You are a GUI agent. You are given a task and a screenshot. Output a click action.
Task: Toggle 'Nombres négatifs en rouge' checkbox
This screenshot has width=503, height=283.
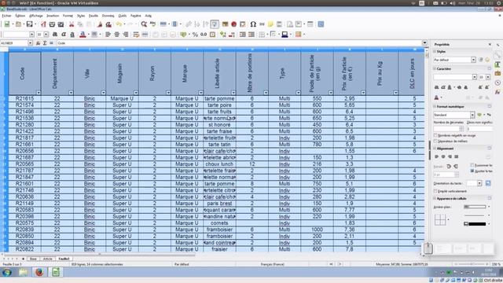435,135
